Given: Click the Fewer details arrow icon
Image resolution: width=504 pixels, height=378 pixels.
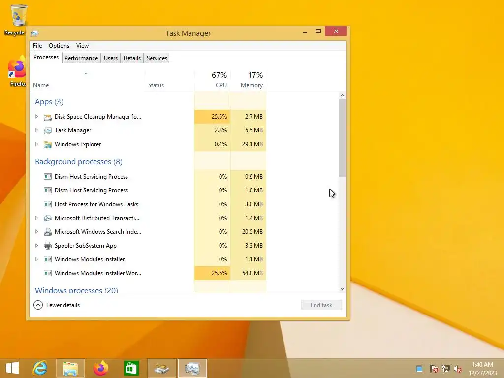Looking at the screenshot, I should (38, 305).
